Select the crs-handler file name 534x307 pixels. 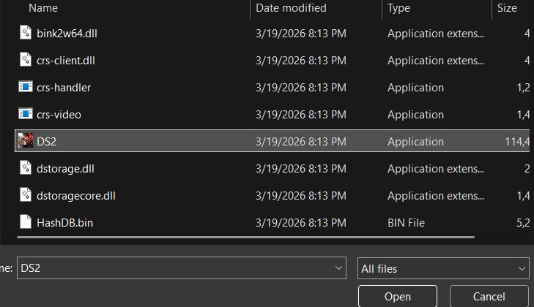click(64, 87)
